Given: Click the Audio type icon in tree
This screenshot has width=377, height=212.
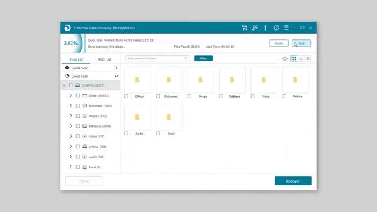Looking at the screenshot, I should pos(85,157).
